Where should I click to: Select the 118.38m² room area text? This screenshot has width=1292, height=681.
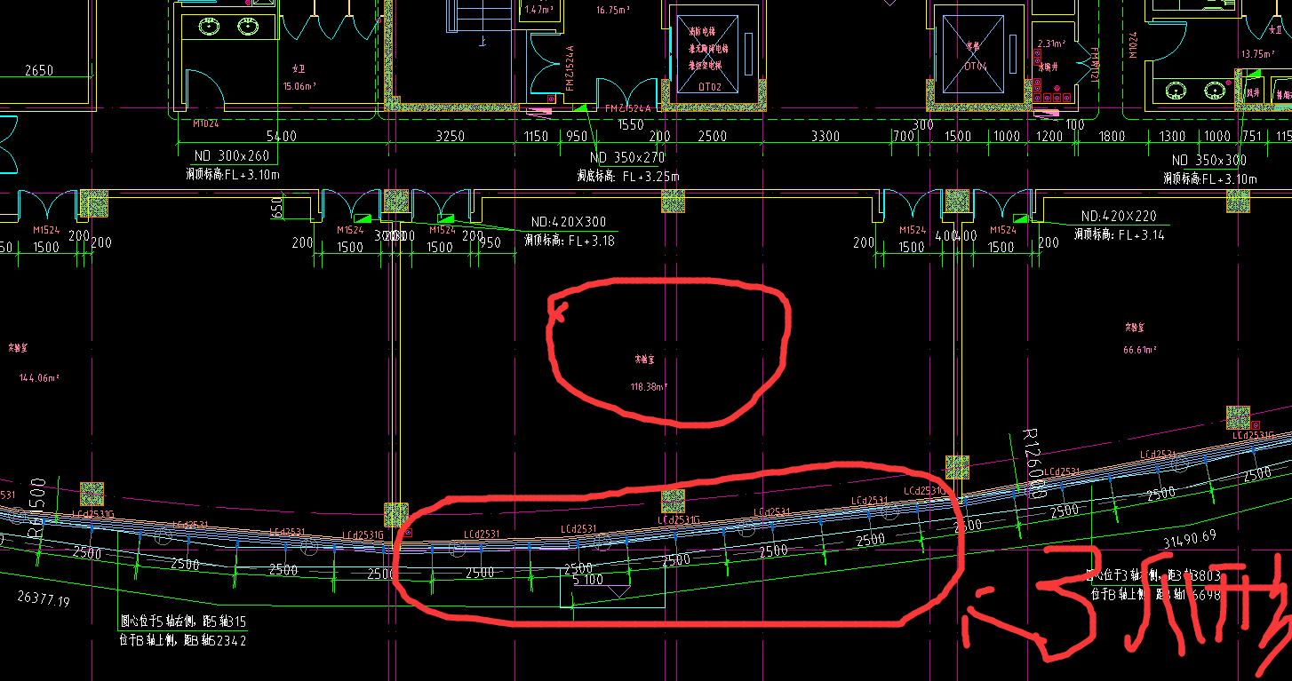click(650, 387)
